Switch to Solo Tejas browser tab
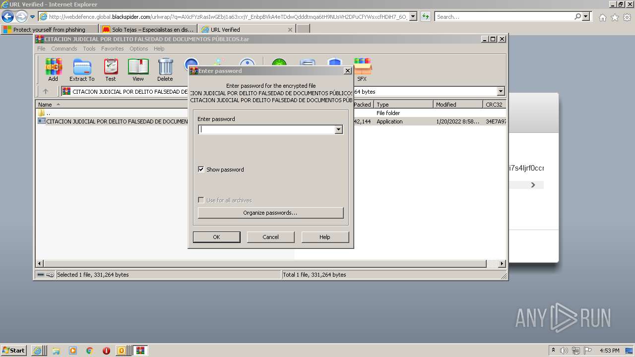 pyautogui.click(x=148, y=29)
